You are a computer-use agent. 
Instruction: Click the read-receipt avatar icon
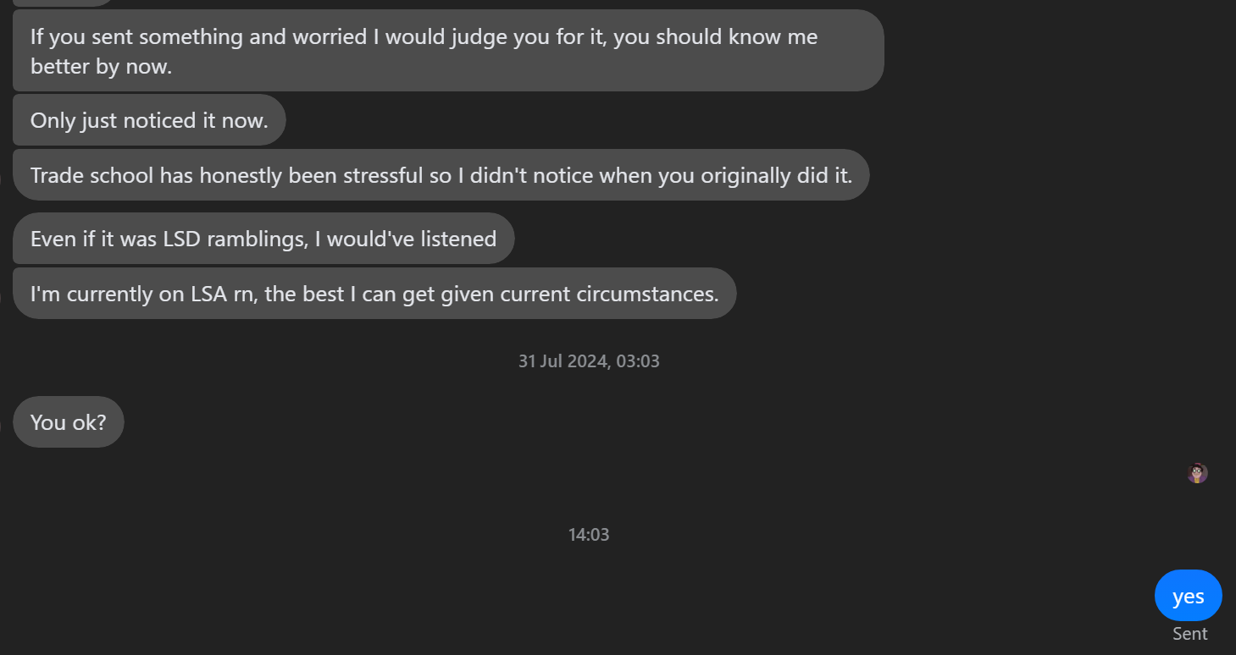pos(1197,473)
